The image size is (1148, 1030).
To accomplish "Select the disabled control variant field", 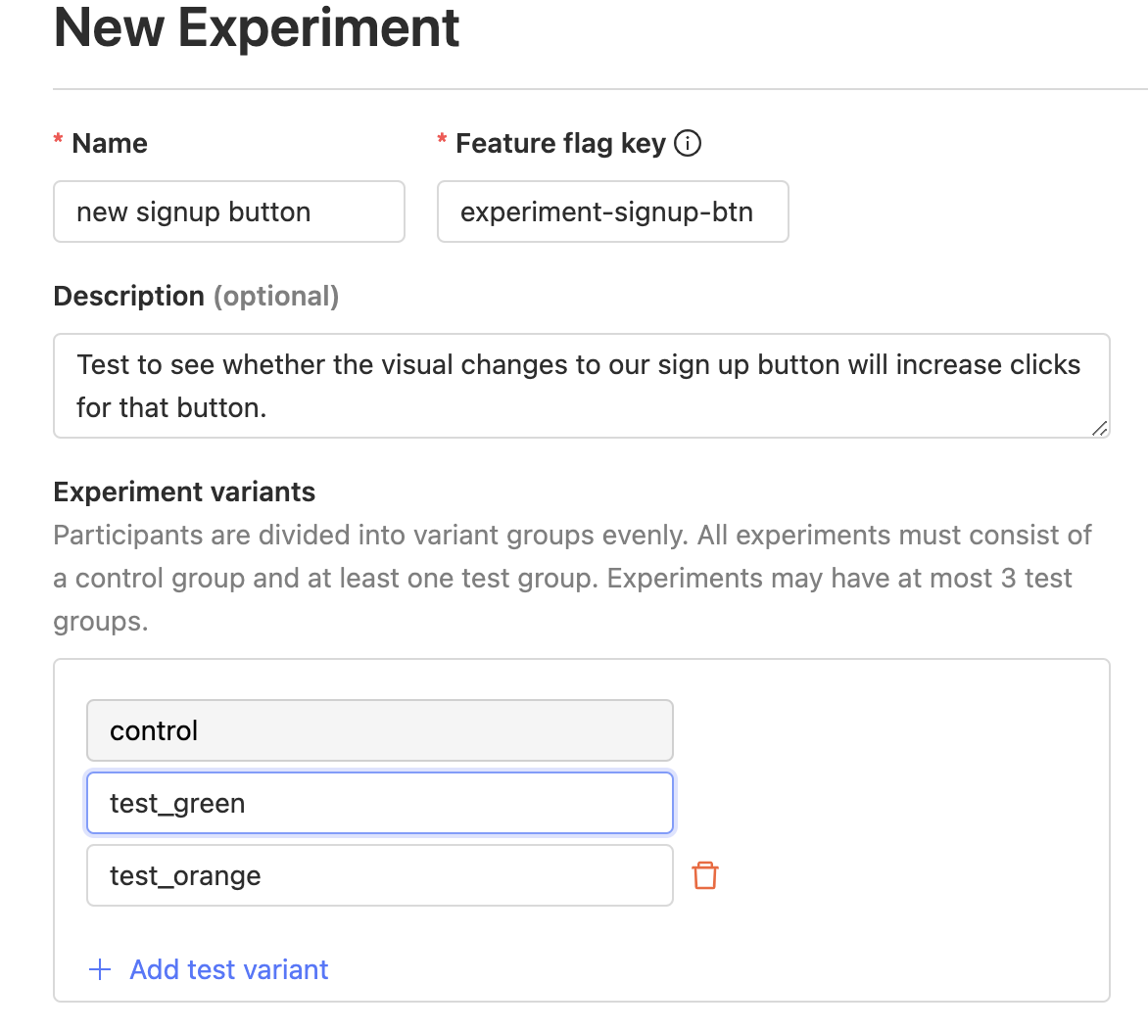I will pyautogui.click(x=379, y=730).
